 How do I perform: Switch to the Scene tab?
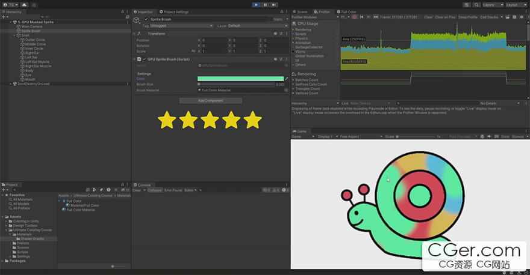301,11
